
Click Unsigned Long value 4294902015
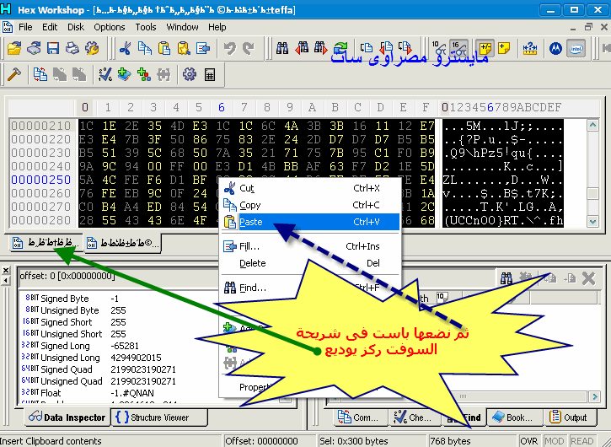[x=136, y=358]
